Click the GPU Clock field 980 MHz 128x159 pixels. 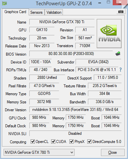tap(39, 117)
